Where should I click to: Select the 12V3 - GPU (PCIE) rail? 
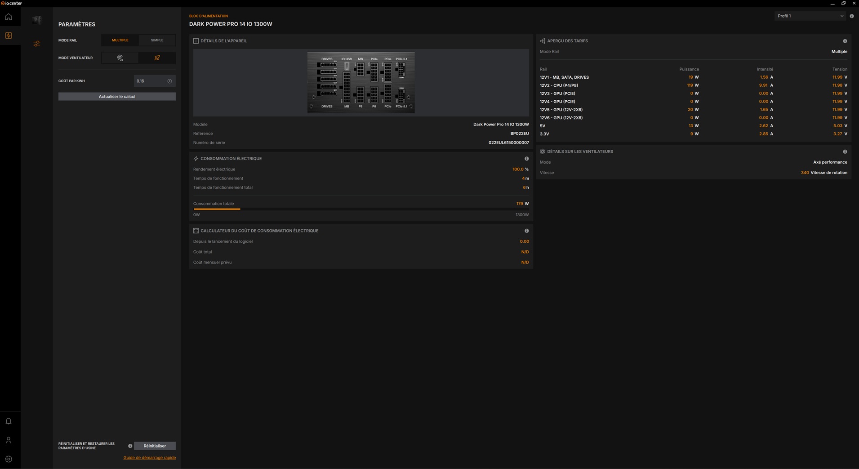tap(694, 94)
